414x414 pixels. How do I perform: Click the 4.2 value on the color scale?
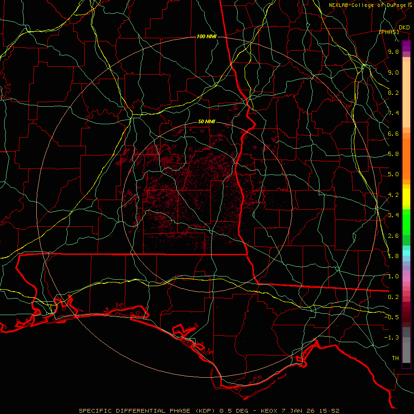393,195
